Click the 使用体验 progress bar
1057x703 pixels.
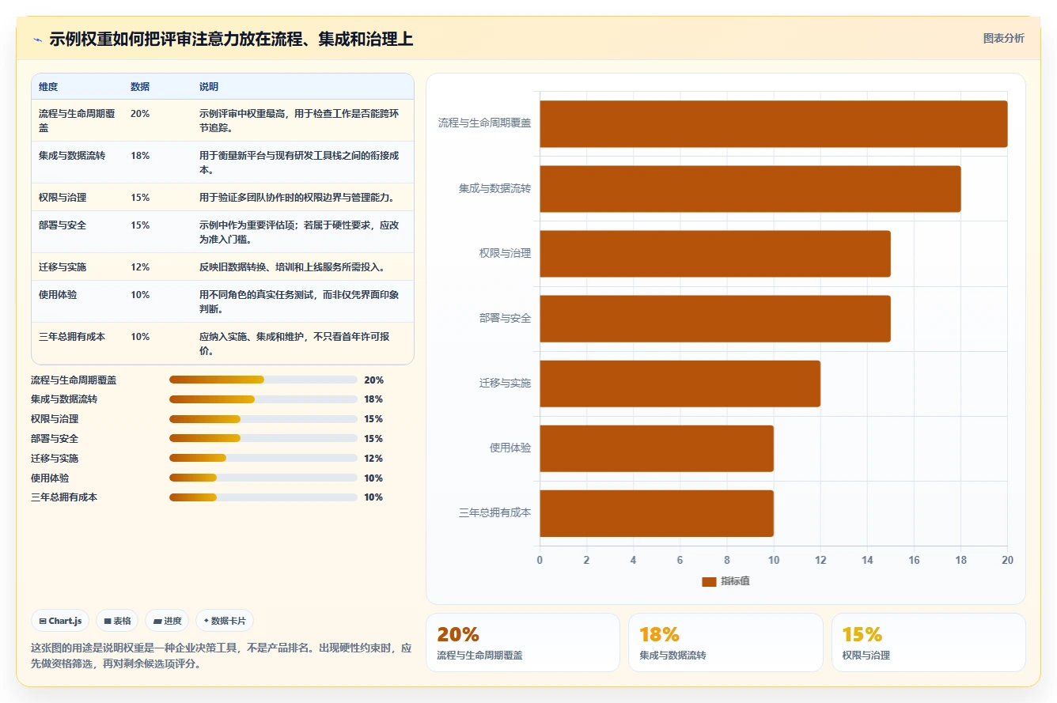263,478
